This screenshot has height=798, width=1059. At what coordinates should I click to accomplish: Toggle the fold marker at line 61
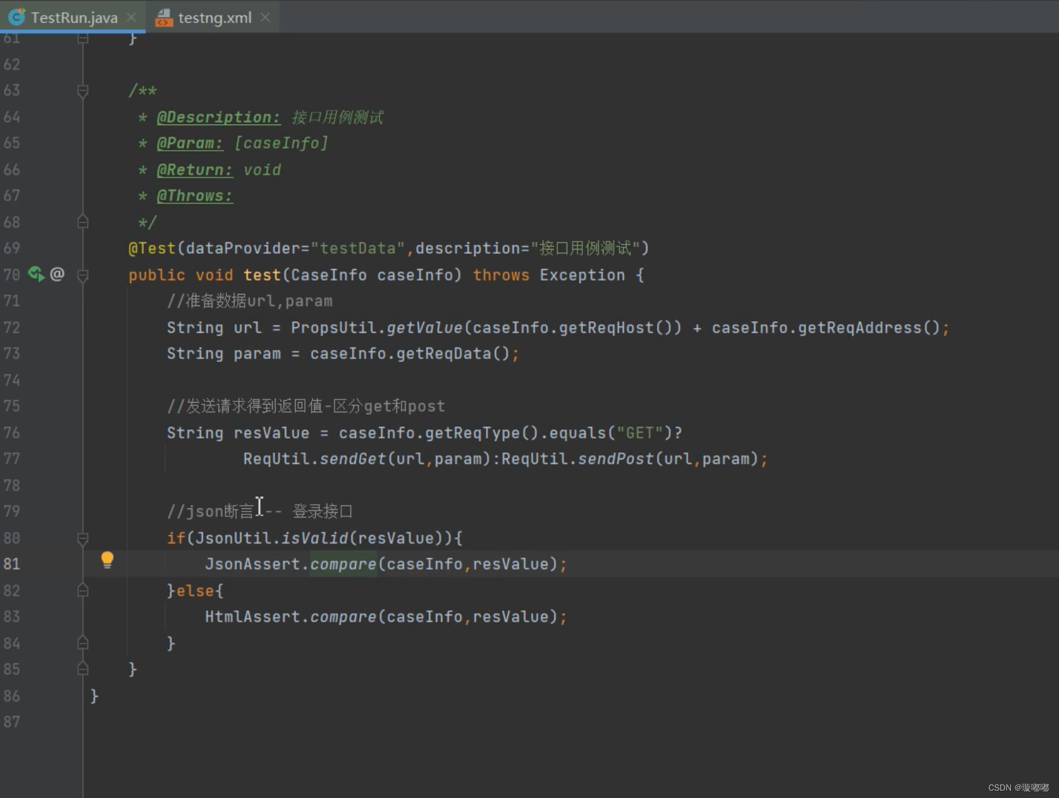click(83, 38)
